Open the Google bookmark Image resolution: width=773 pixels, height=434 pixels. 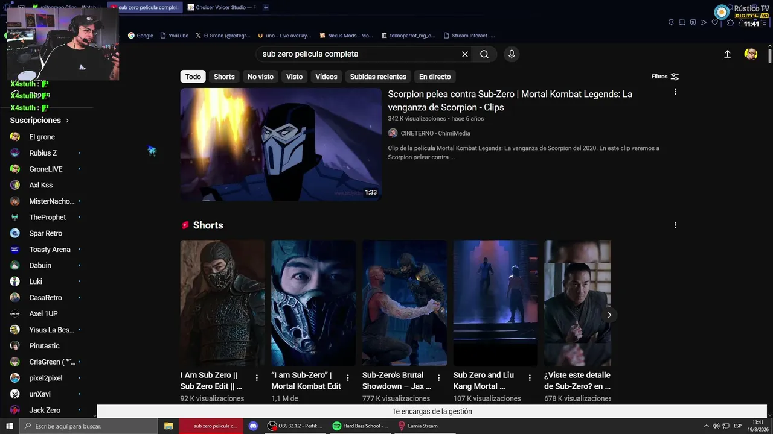pos(140,36)
